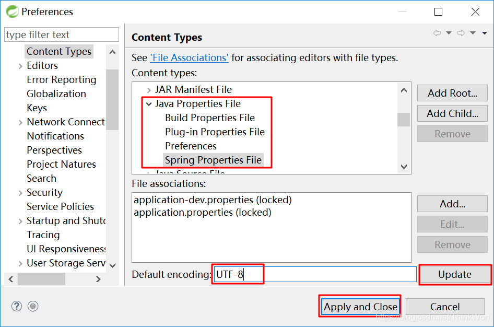The width and height of the screenshot is (494, 327).
Task: Open the back history dropdown arrow
Action: coord(449,33)
